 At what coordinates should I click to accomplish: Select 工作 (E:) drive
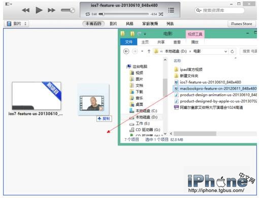[140, 124]
